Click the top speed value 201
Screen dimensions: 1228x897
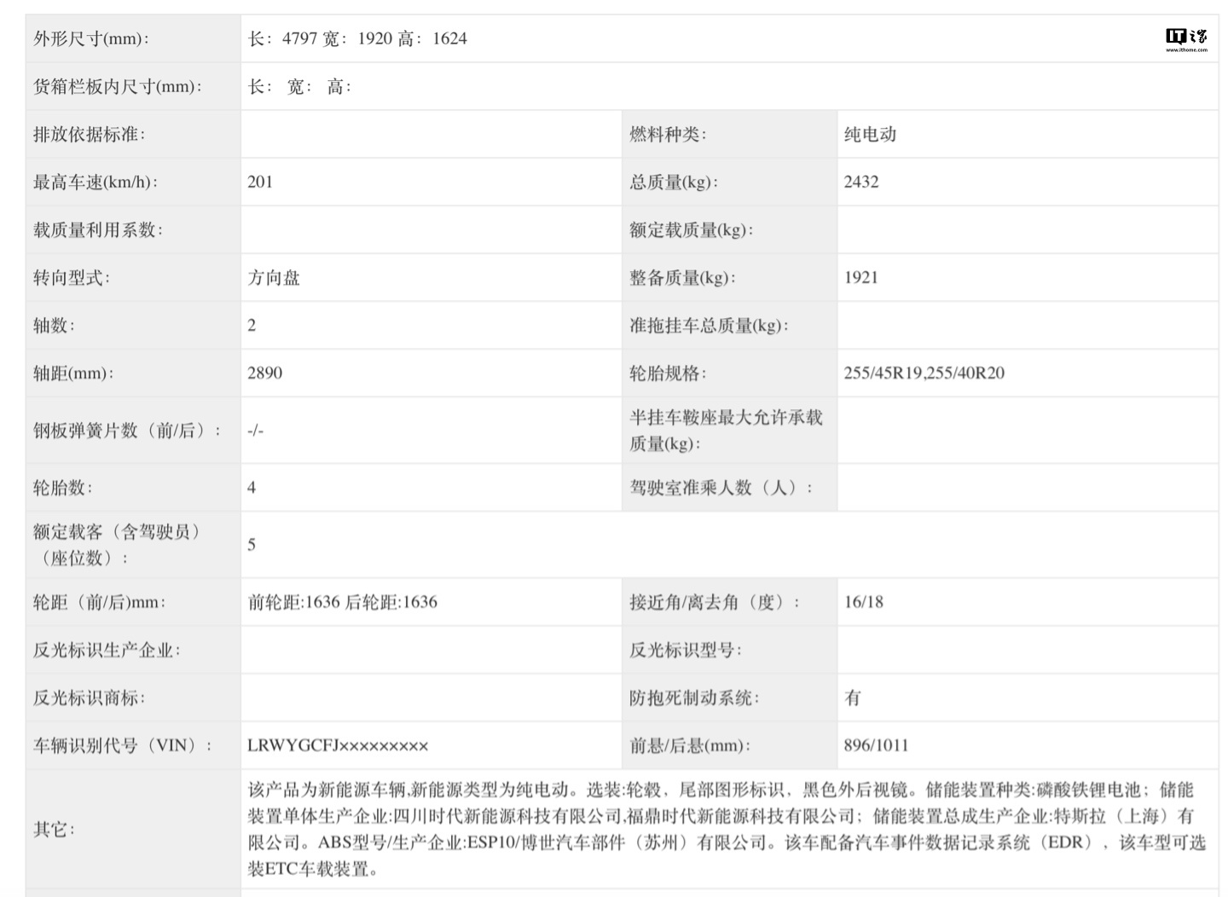click(x=260, y=182)
